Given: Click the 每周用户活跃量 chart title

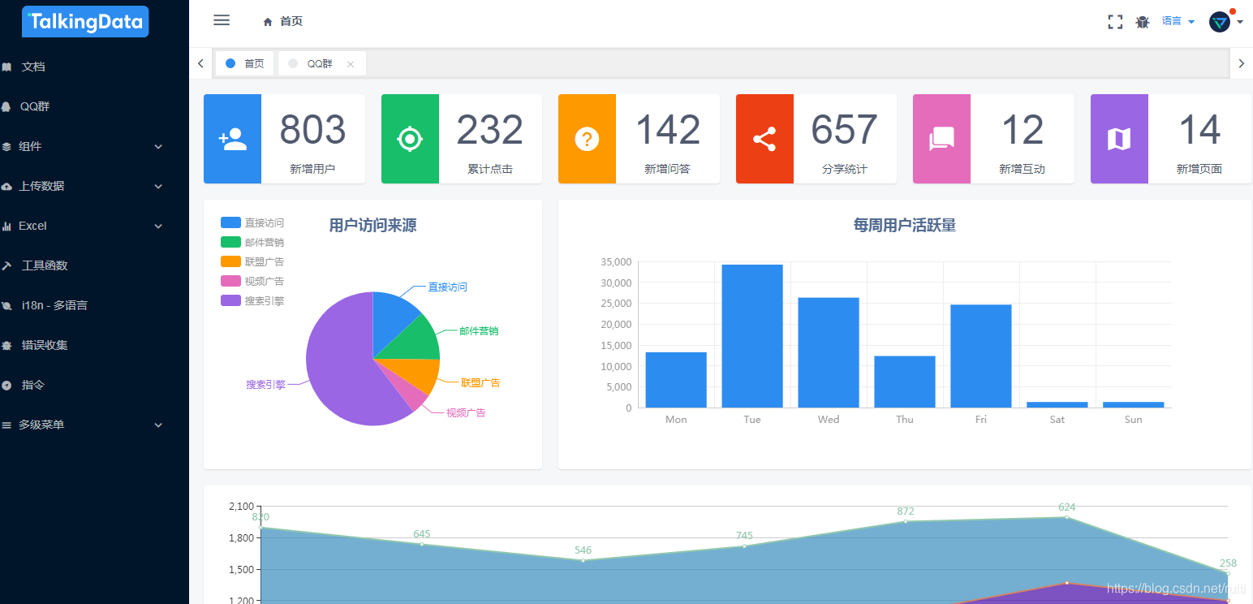Looking at the screenshot, I should pyautogui.click(x=905, y=226).
